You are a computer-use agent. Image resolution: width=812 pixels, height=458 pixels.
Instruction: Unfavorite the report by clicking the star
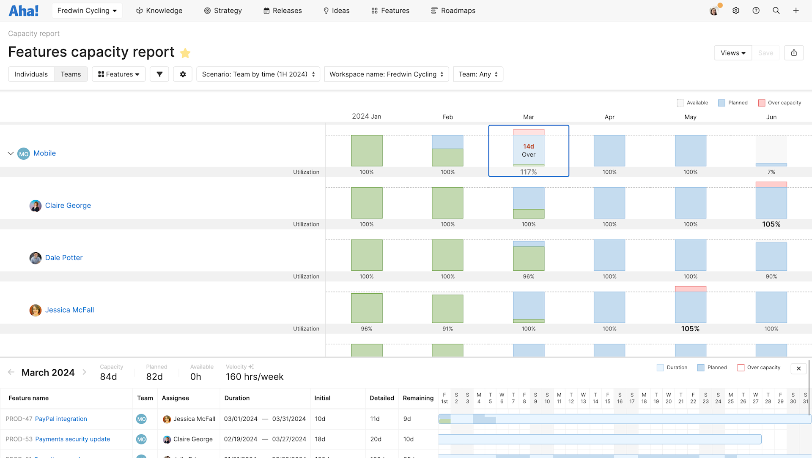coord(185,53)
